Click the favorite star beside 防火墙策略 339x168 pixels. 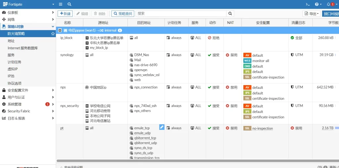[53, 34]
